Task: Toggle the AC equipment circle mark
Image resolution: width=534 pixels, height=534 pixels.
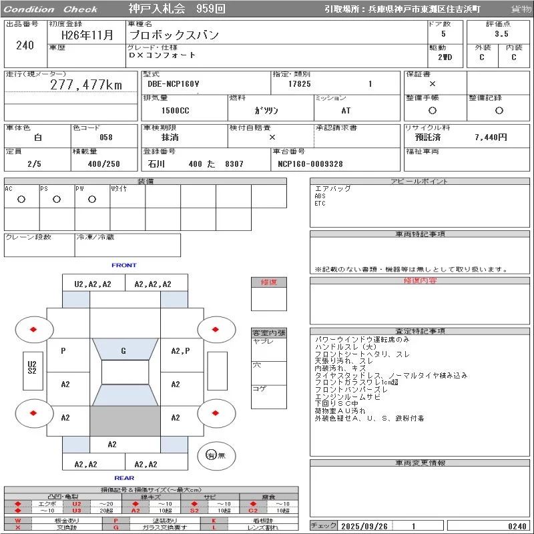Action: pos(21,199)
